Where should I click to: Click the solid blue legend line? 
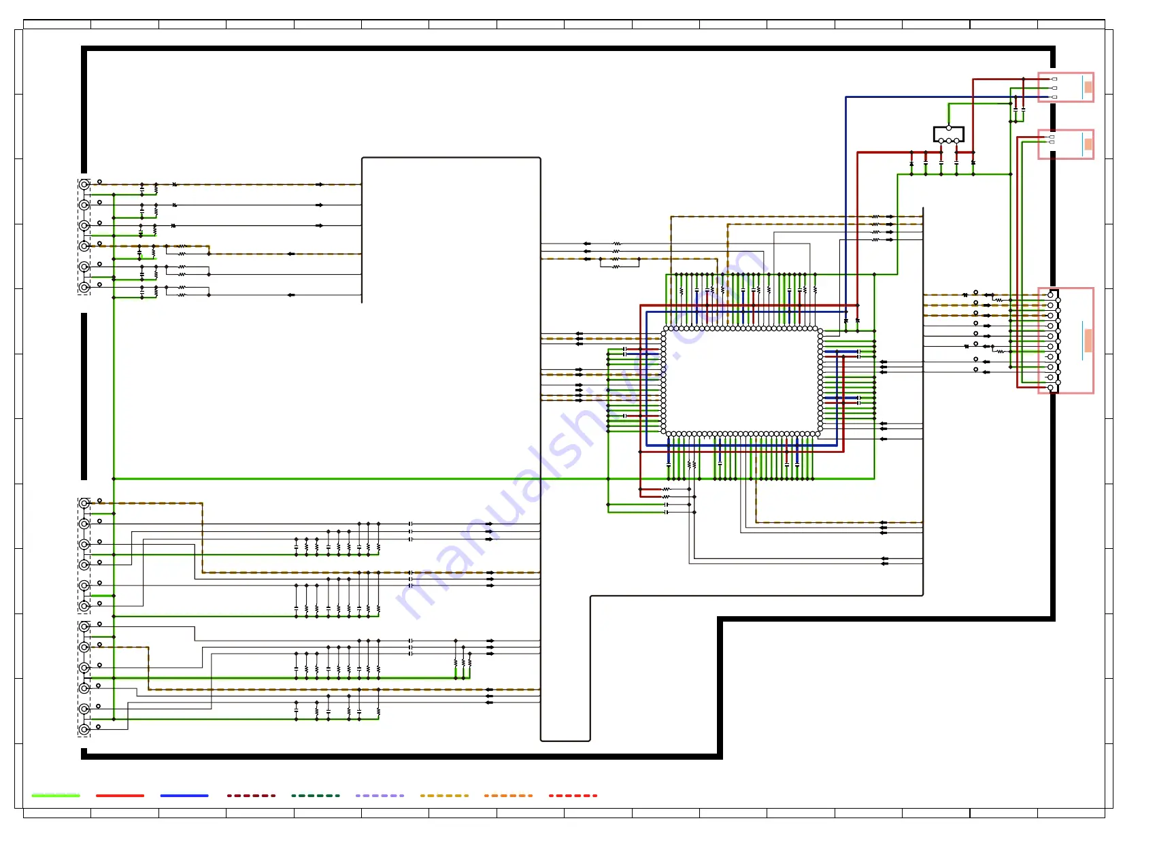(x=184, y=795)
